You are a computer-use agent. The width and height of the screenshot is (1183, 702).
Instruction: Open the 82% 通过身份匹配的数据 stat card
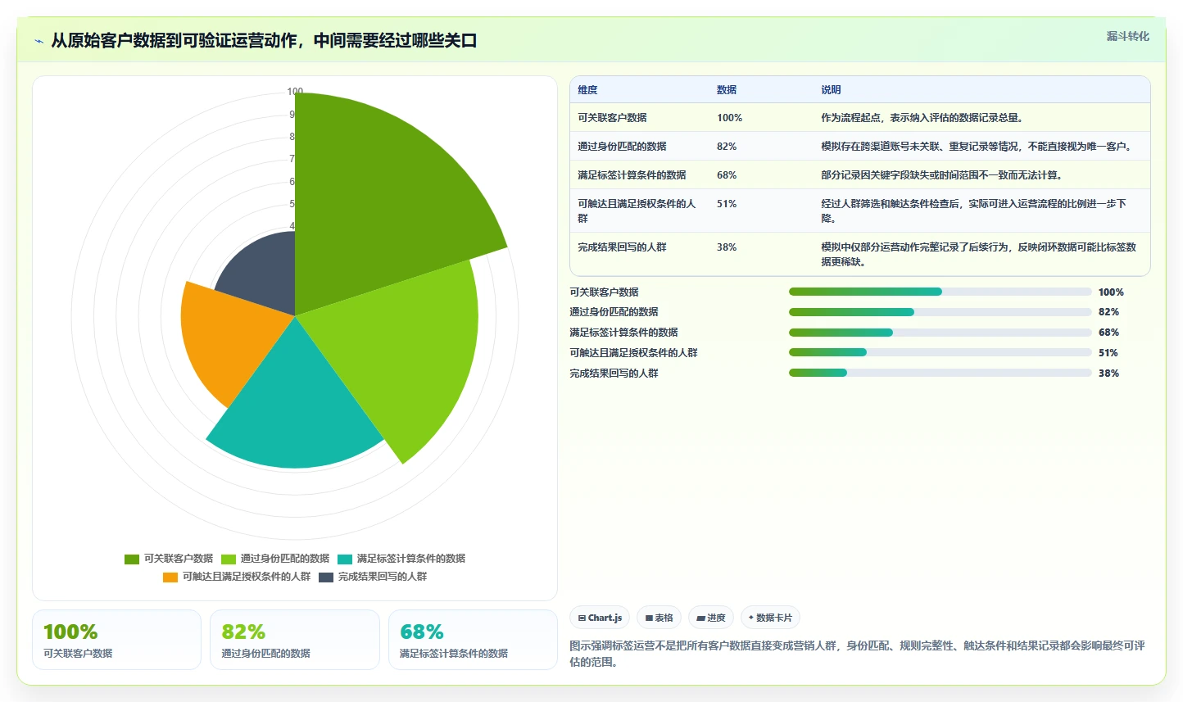coord(295,640)
